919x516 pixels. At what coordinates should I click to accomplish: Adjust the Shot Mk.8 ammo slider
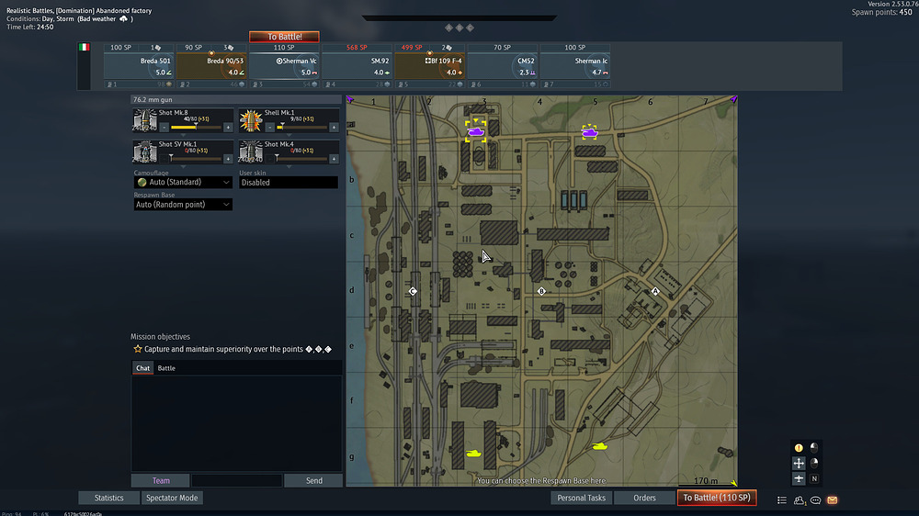[197, 127]
